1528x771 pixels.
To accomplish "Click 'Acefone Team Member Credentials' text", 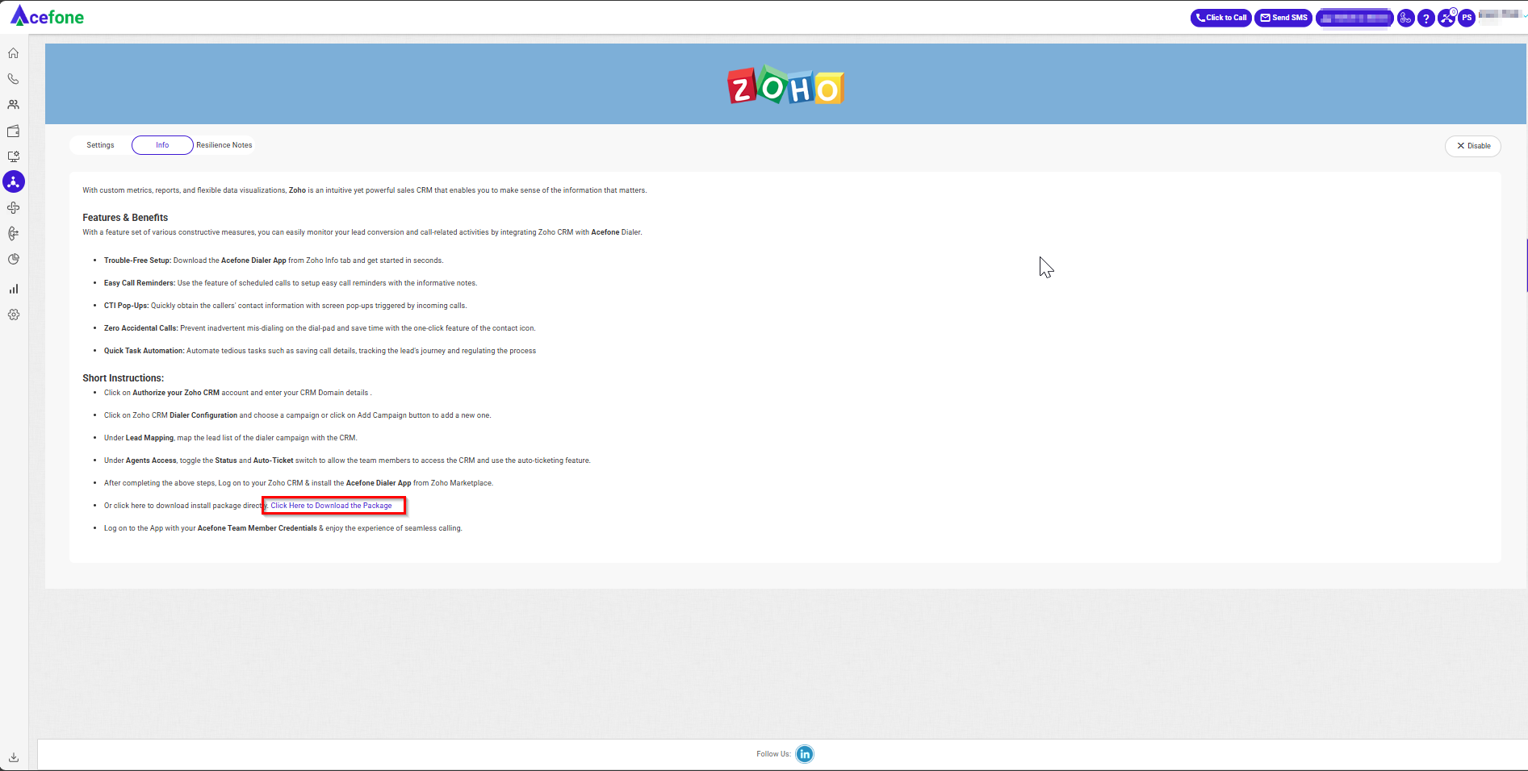I will click(x=257, y=528).
